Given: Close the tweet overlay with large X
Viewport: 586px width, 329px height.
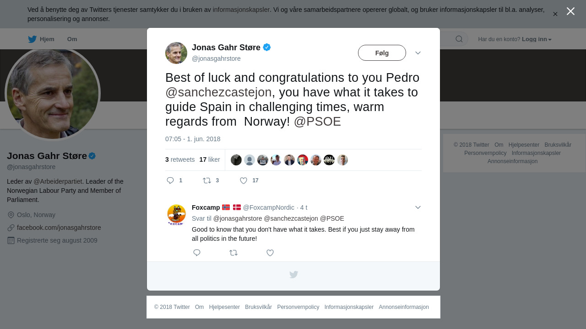Looking at the screenshot, I should click(x=570, y=11).
